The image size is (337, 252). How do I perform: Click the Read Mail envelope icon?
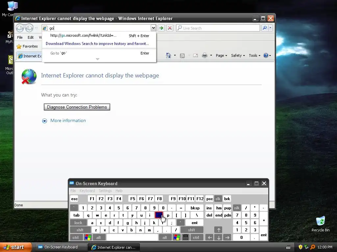(x=195, y=55)
